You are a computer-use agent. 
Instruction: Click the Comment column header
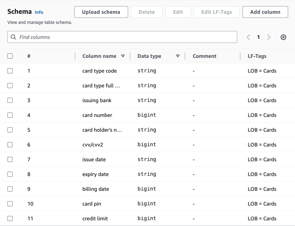click(205, 56)
